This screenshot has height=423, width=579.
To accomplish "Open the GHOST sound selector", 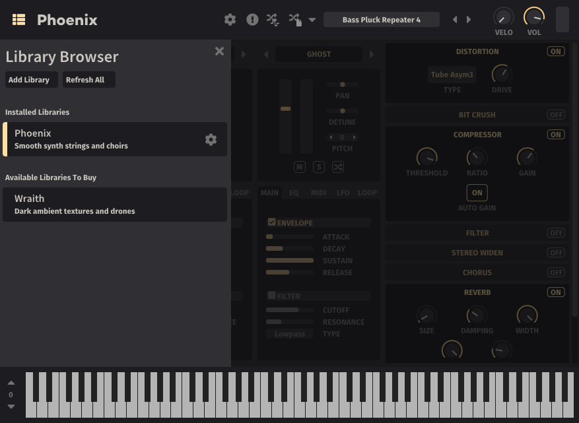I will click(319, 54).
